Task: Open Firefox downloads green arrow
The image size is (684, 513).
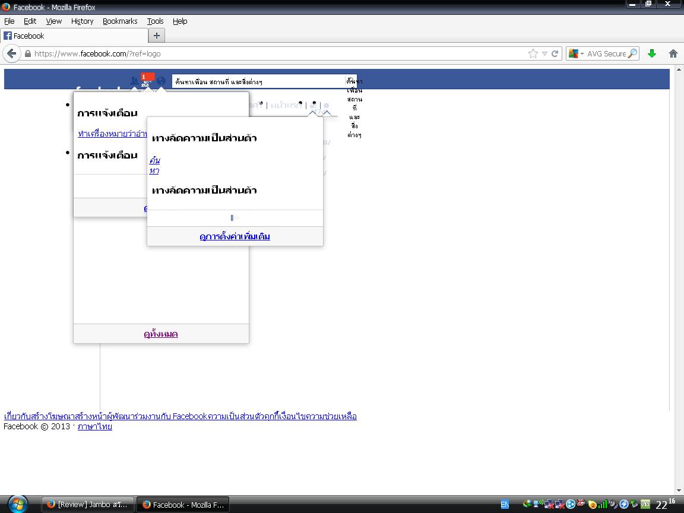Action: (x=652, y=53)
